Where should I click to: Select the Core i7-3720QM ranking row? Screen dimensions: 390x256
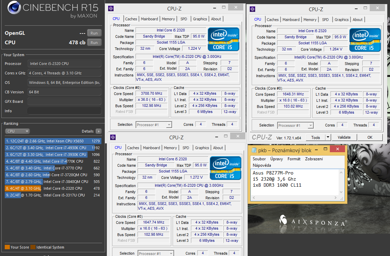53,175
